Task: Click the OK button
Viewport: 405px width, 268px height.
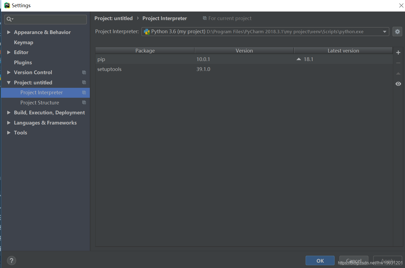Action: (320, 260)
